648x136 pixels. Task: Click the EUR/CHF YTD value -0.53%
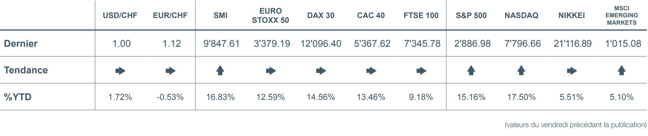(170, 97)
